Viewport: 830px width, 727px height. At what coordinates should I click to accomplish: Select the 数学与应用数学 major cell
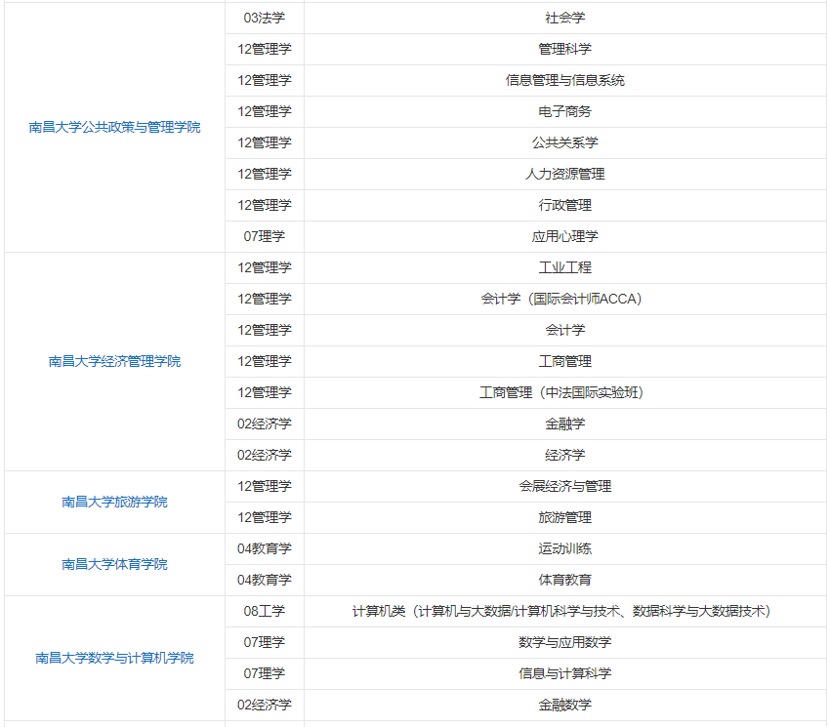(x=564, y=642)
